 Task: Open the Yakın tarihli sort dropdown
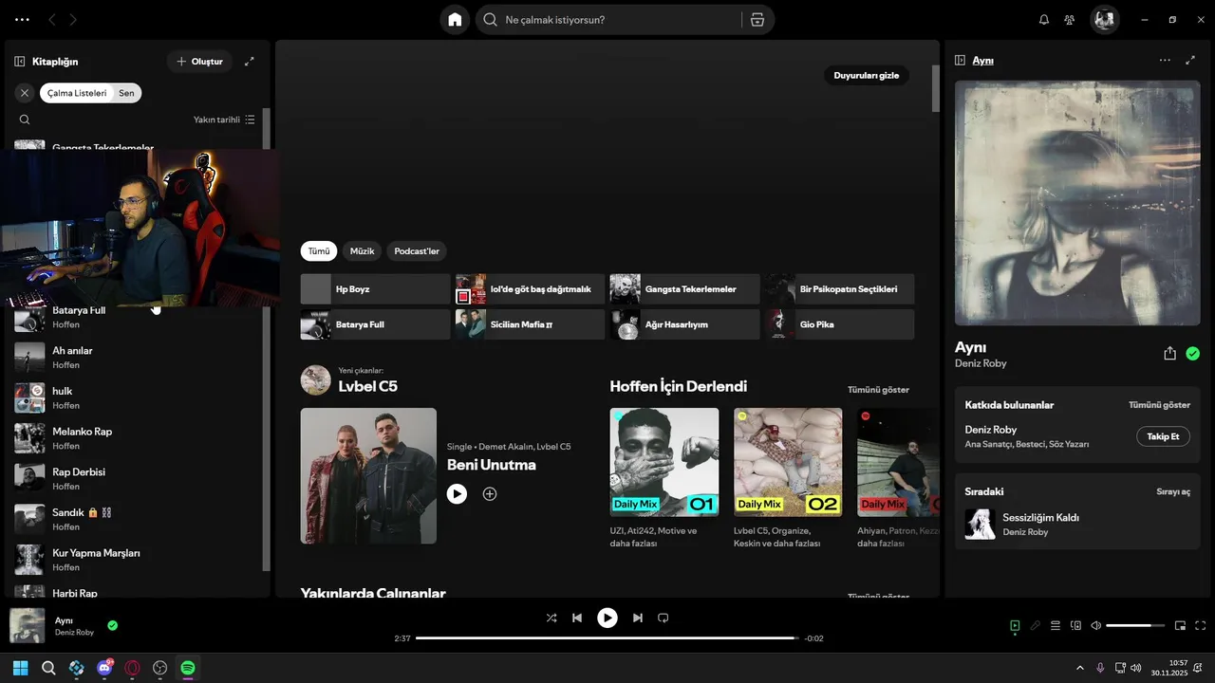(x=224, y=120)
